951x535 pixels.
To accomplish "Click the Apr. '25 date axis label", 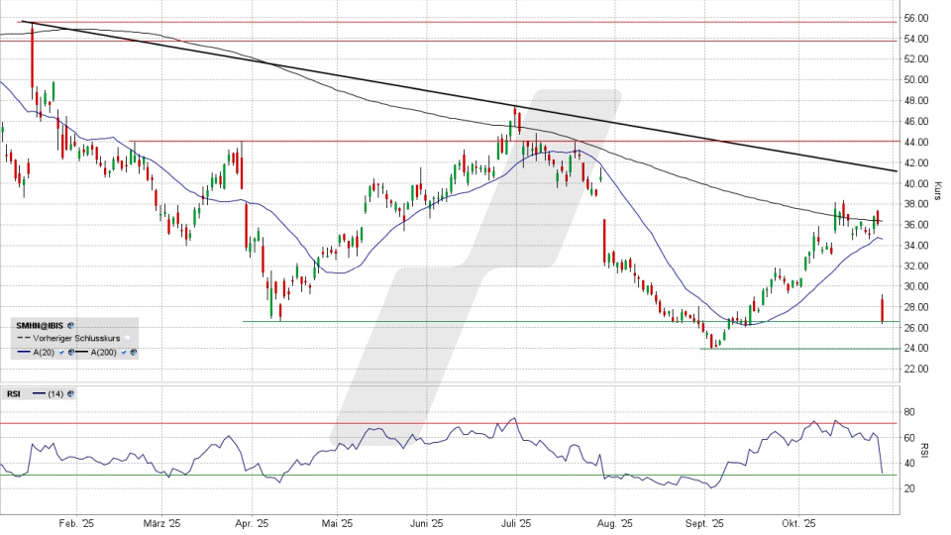I will 253,523.
